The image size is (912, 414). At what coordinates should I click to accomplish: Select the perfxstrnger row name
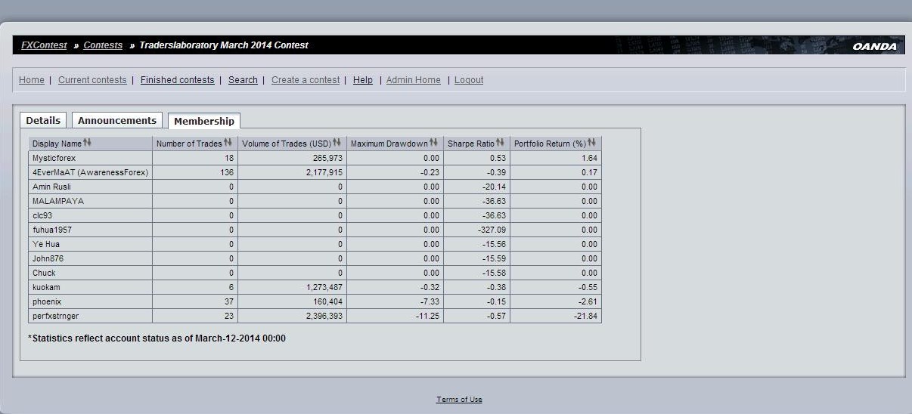pos(56,316)
